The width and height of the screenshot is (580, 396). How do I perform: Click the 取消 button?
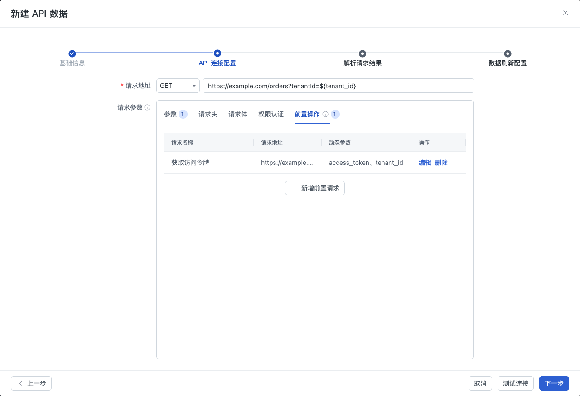coord(480,383)
